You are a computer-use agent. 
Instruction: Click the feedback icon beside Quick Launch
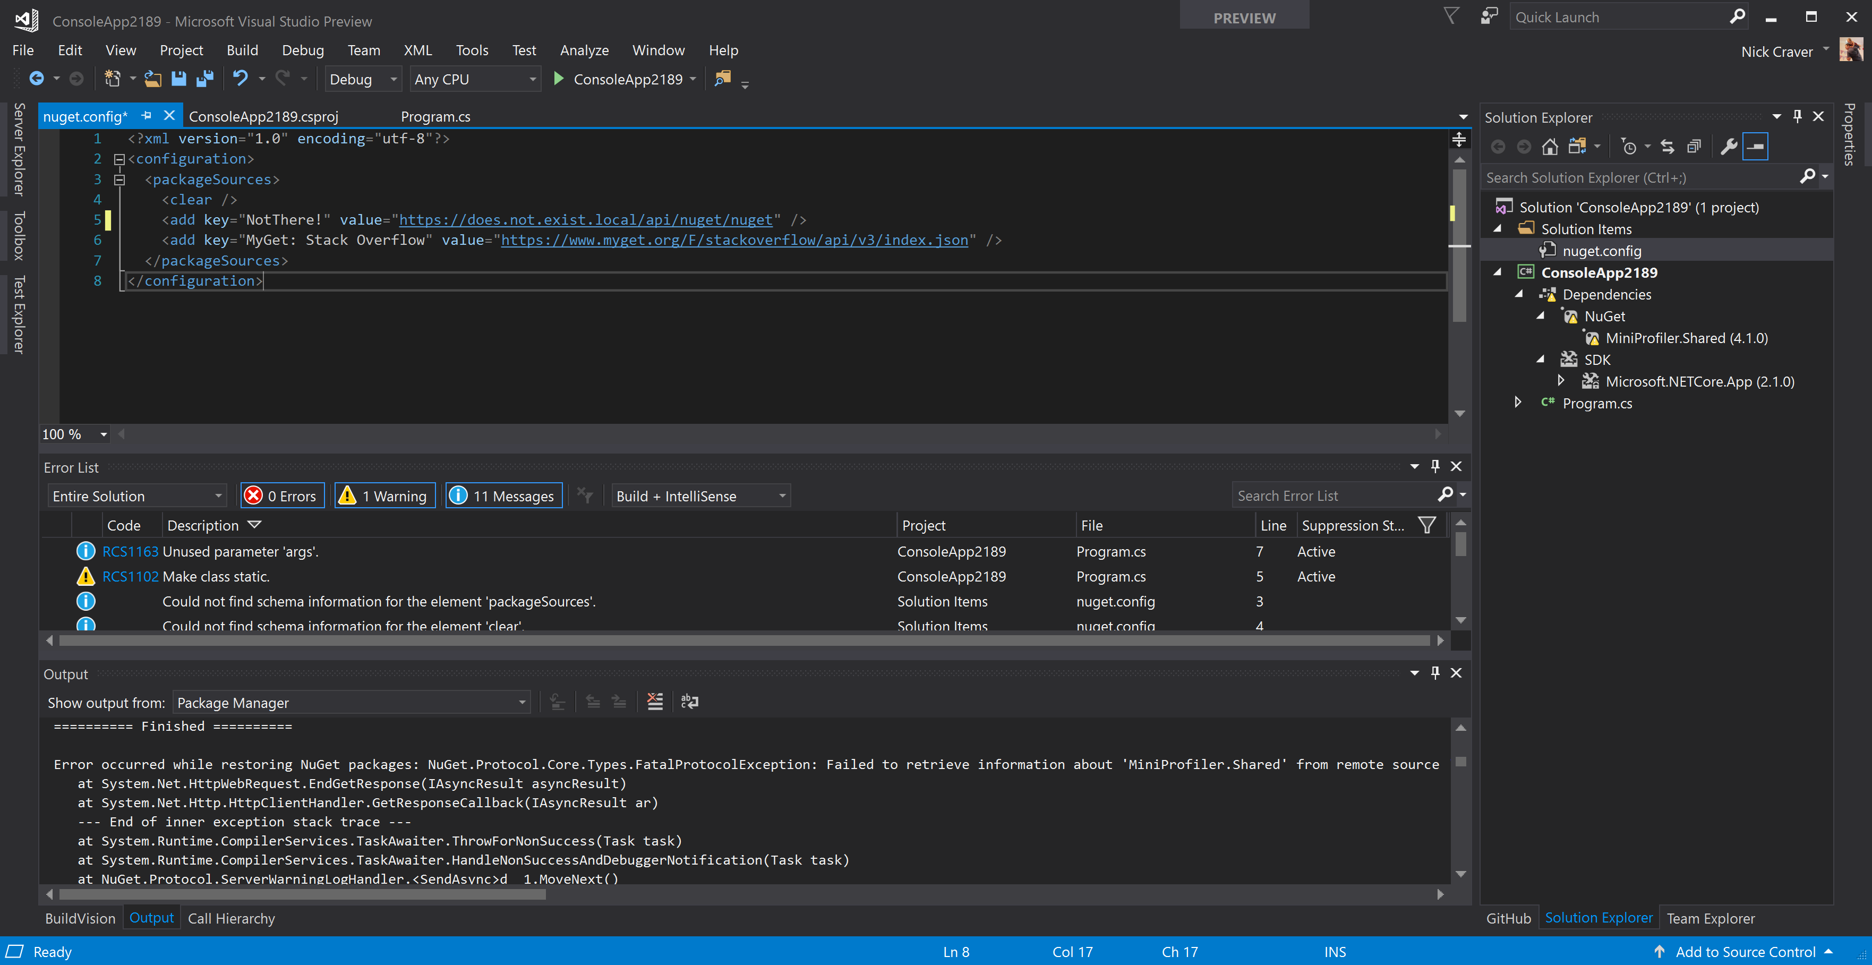point(1489,16)
